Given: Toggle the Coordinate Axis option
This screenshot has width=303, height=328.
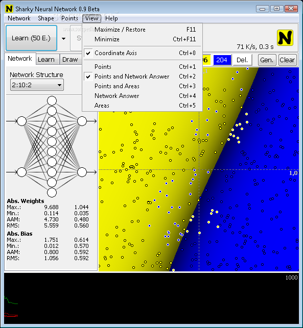Looking at the screenshot, I should 143,53.
